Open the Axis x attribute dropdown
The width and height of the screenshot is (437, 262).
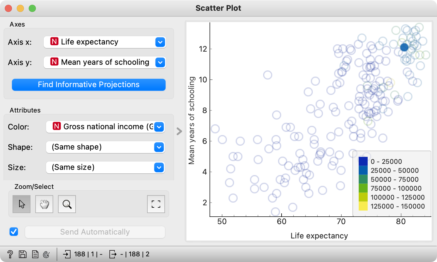pos(160,42)
